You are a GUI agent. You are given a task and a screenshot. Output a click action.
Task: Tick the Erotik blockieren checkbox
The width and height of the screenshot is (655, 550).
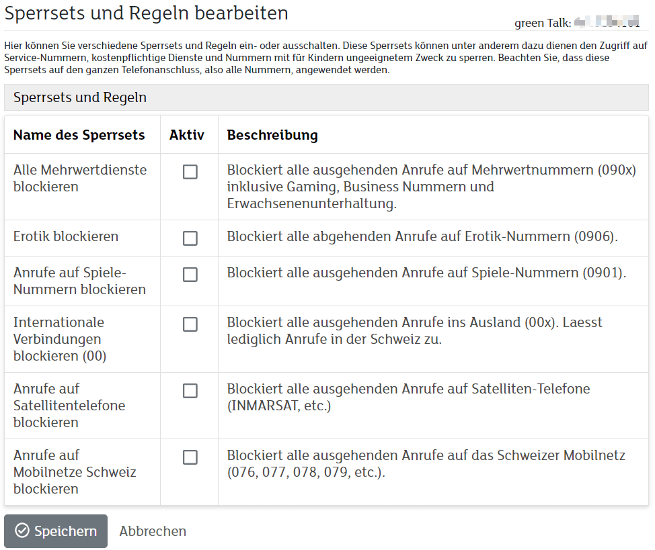click(190, 238)
